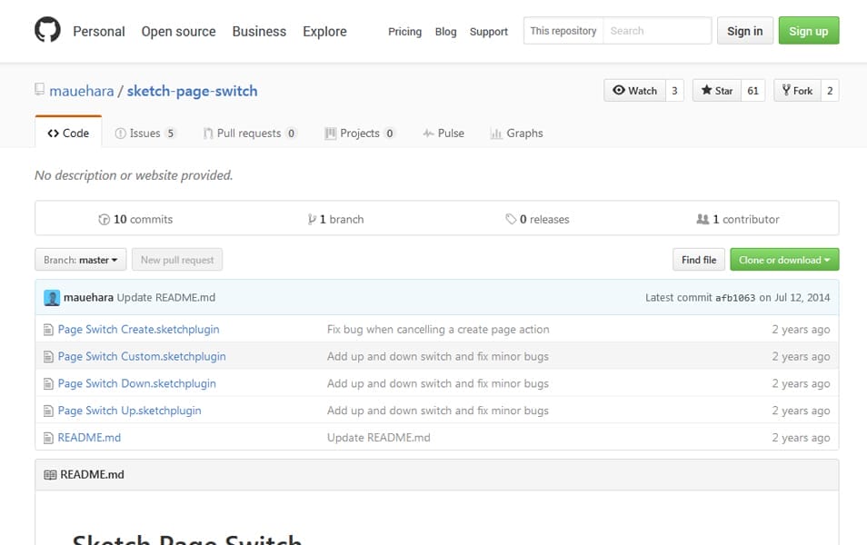Click the releases tag icon
Image resolution: width=867 pixels, height=545 pixels.
coord(511,220)
